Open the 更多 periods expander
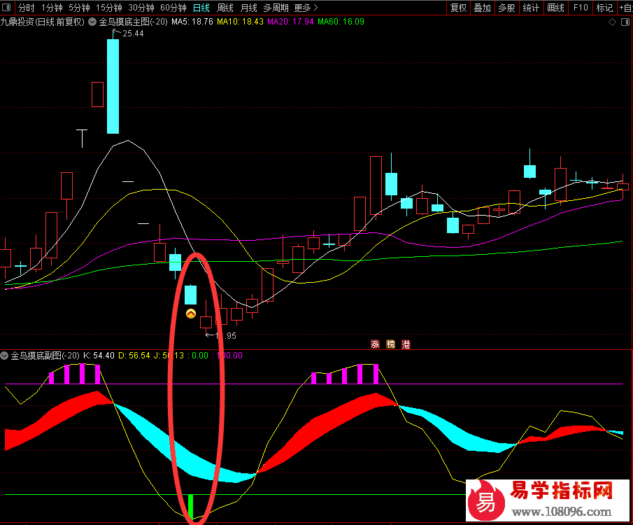This screenshot has width=633, height=525. coord(306,8)
